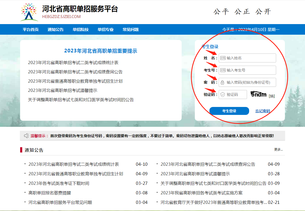Click the shield icon in 验证码 field

(222, 95)
